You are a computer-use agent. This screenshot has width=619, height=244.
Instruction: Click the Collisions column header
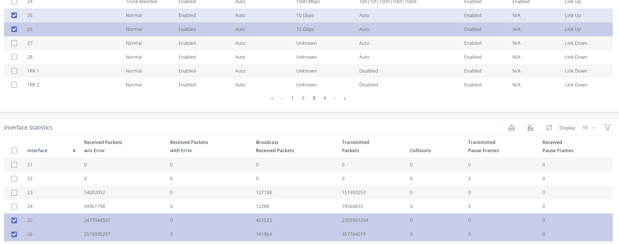point(420,150)
